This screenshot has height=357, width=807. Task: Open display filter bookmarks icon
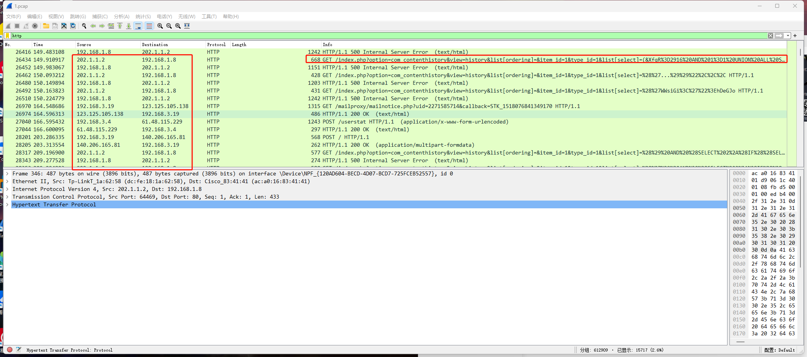pyautogui.click(x=7, y=36)
